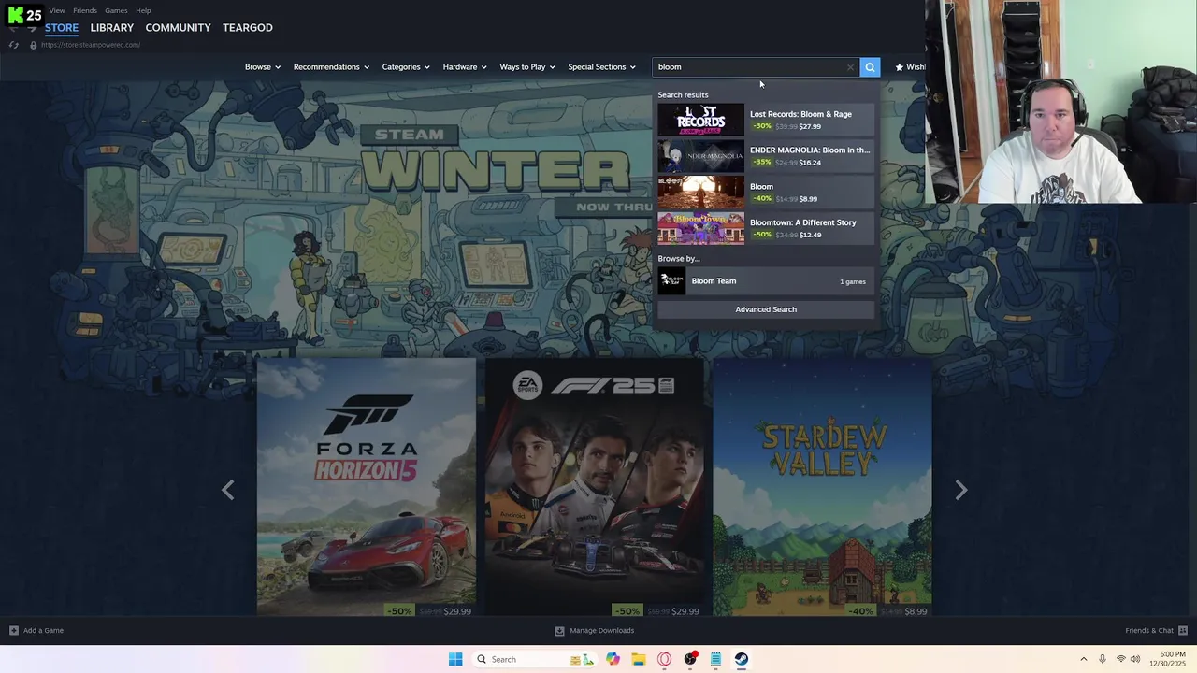
Task: Expand the Hardware dropdown
Action: 464,67
